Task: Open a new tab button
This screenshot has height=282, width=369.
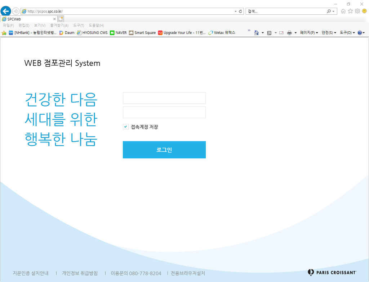Action: pyautogui.click(x=61, y=19)
